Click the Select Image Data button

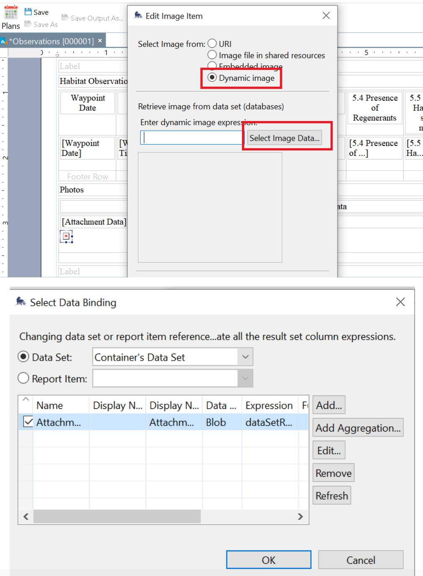[284, 138]
